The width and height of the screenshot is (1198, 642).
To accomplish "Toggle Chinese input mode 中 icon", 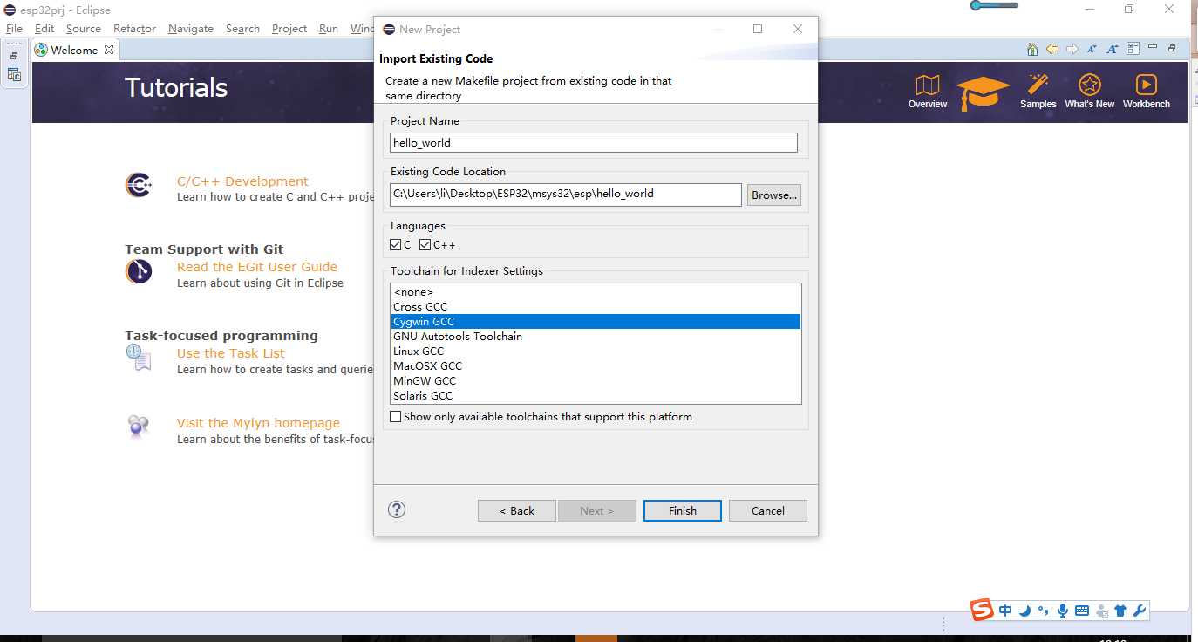I will (x=1005, y=611).
